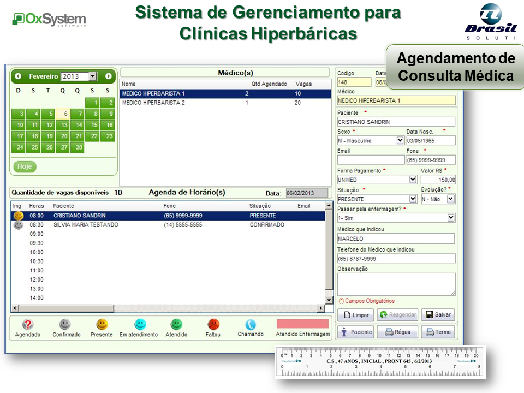This screenshot has width=524, height=393.
Task: Open the year 2013 dropdown
Action: 92,77
